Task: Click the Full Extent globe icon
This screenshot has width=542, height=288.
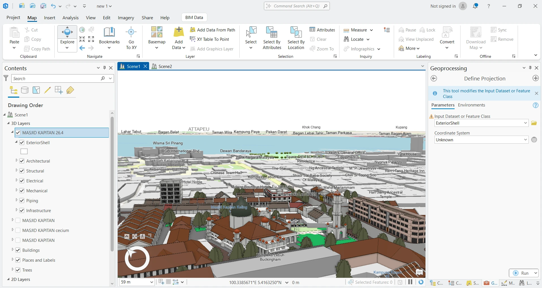Action: (x=82, y=30)
